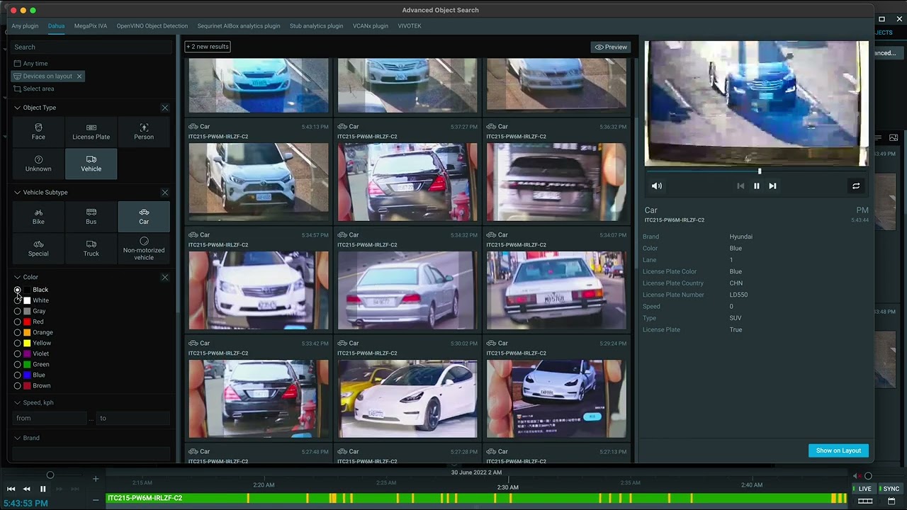
Task: Toggle the preview loop icon
Action: click(856, 186)
